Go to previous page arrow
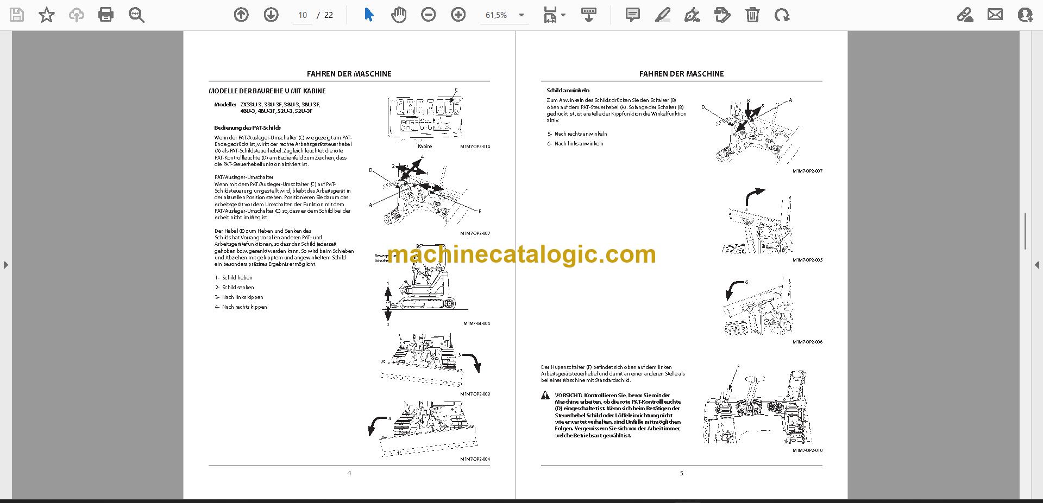This screenshot has height=503, width=1043. point(241,15)
